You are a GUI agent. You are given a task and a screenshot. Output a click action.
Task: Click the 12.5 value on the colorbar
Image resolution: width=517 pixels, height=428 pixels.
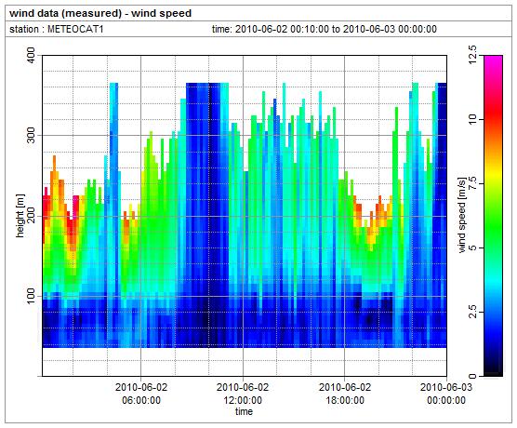472,55
